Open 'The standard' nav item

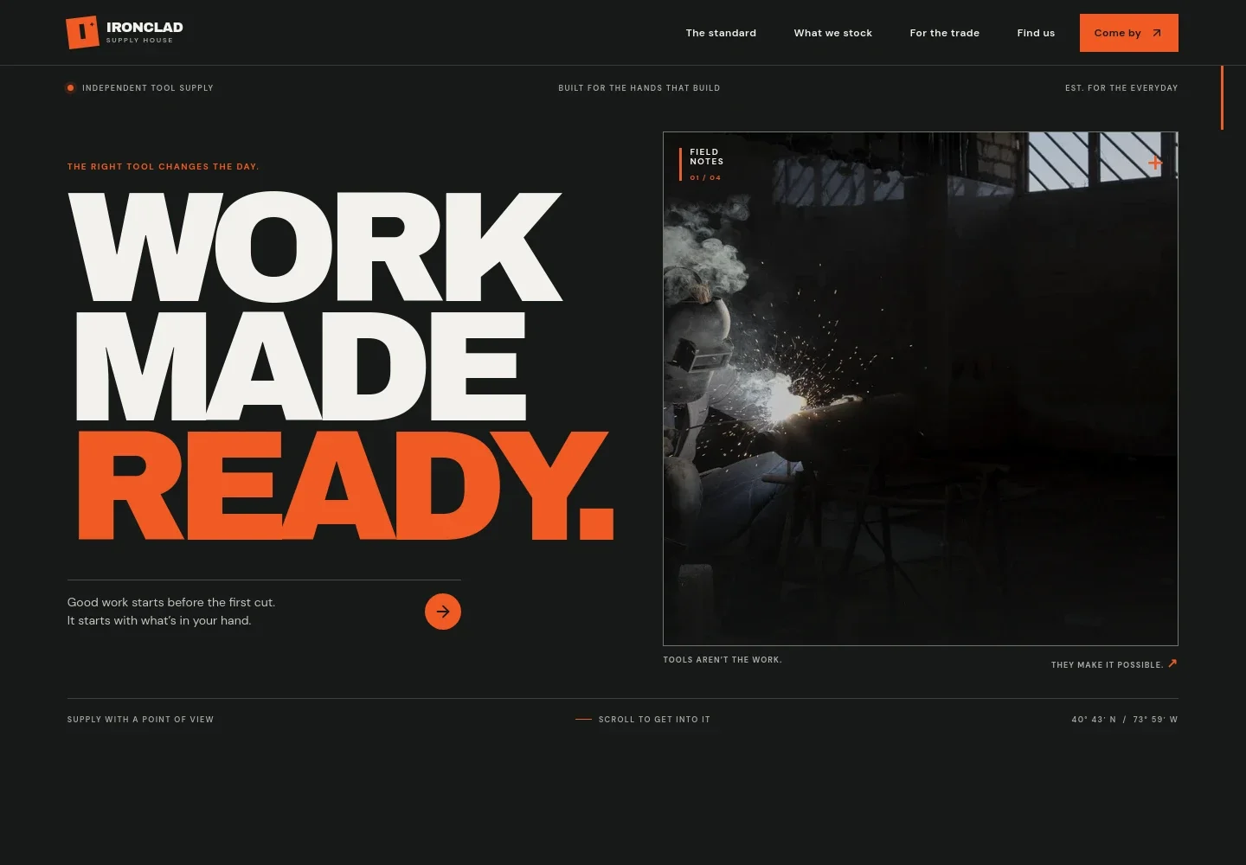721,33
